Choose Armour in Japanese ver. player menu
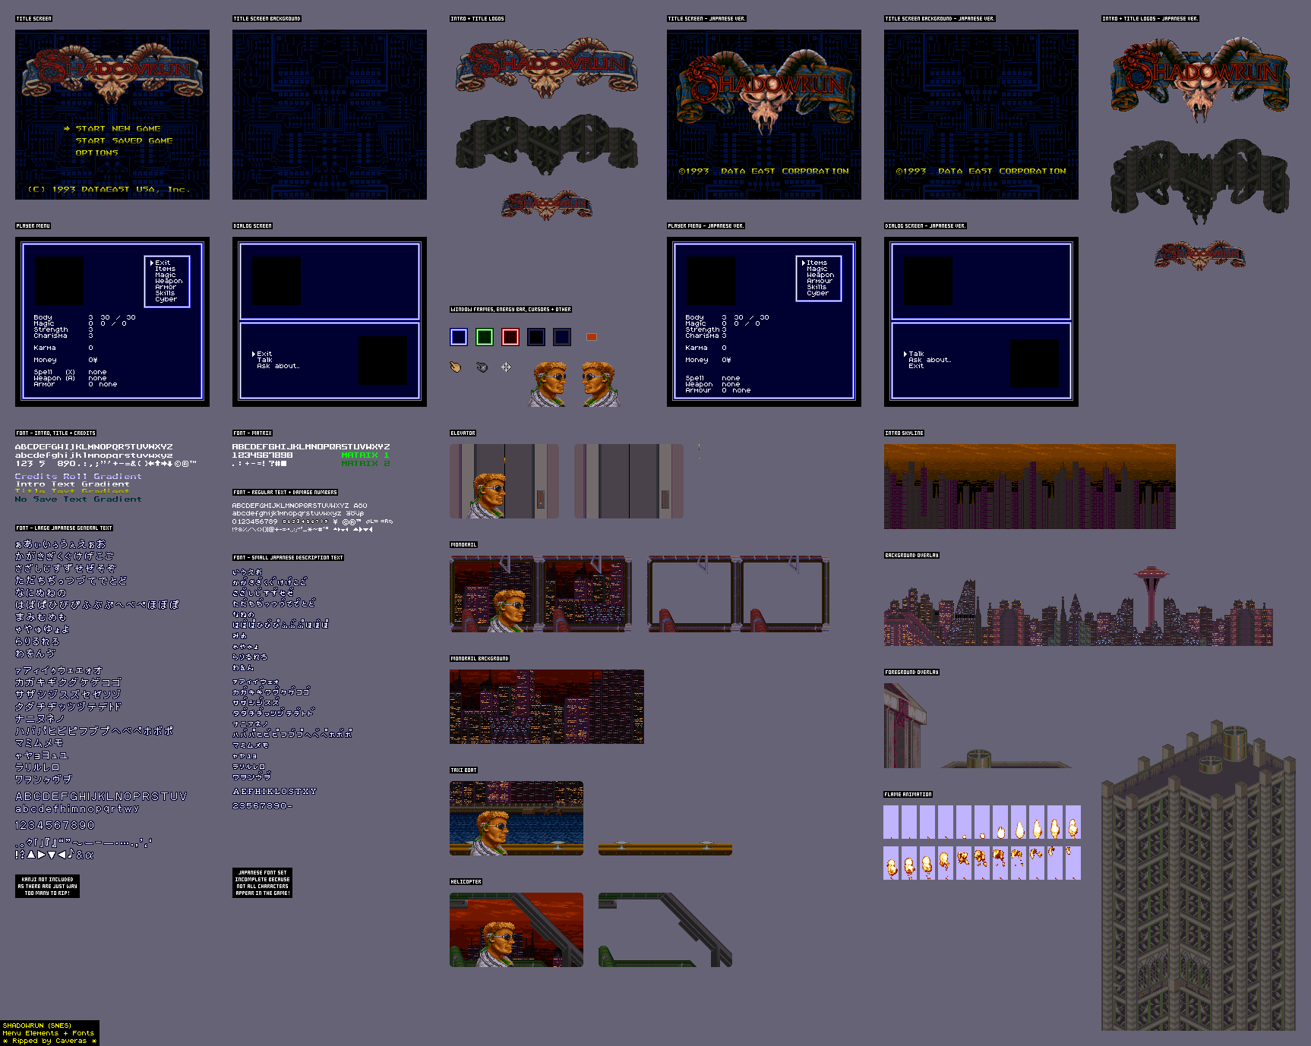Viewport: 1311px width, 1046px height. 820,281
